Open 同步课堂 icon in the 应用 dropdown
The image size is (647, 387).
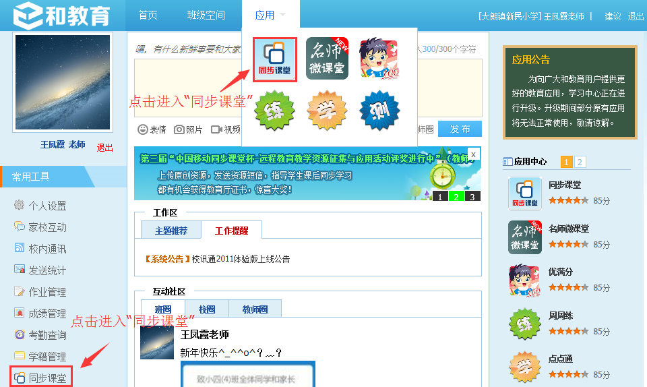[x=275, y=59]
